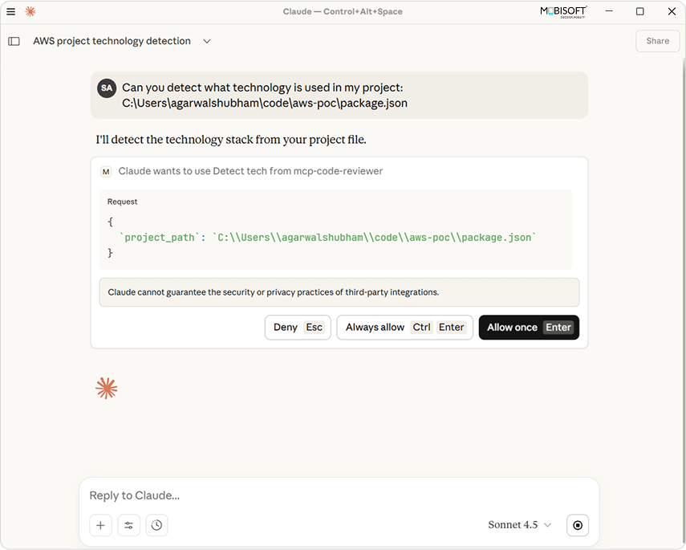Click the animated Claude loading spark

tap(107, 389)
